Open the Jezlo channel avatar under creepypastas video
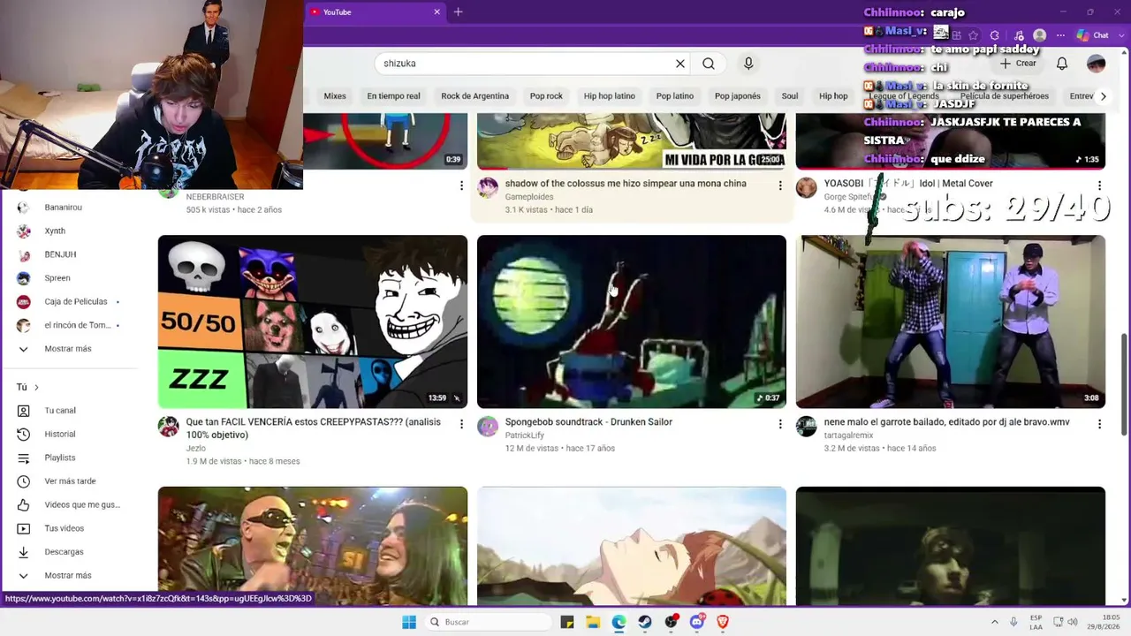Viewport: 1131px width, 636px height. tap(168, 428)
